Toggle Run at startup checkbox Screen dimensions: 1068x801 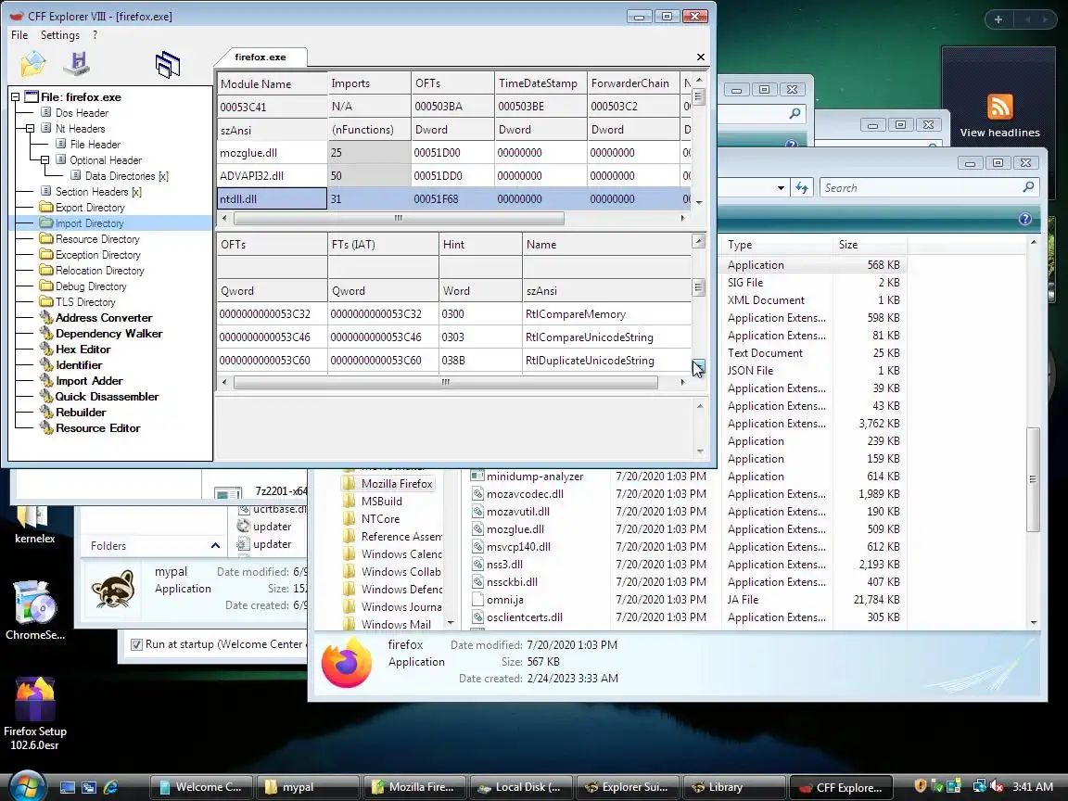[136, 644]
